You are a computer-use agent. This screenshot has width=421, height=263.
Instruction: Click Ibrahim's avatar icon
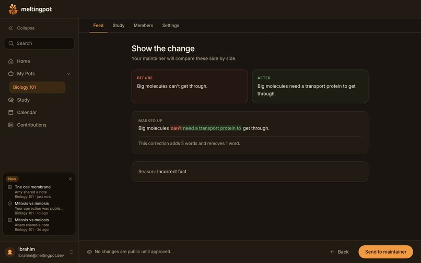10,252
